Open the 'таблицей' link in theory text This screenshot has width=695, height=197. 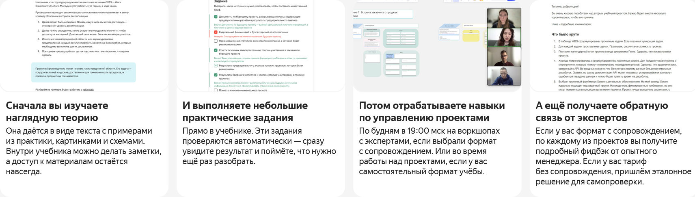pyautogui.click(x=88, y=89)
